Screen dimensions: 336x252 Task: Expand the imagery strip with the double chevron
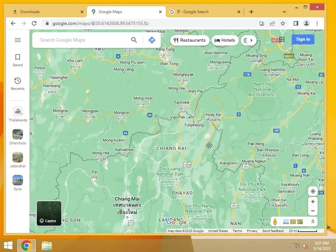pyautogui.click(x=313, y=221)
